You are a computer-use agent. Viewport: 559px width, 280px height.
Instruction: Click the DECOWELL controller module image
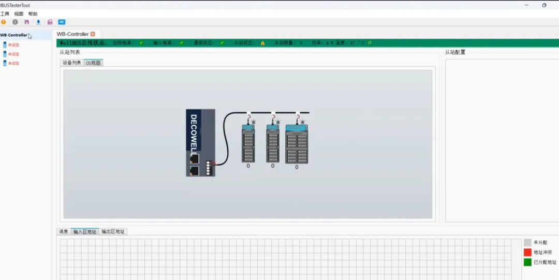pos(200,143)
